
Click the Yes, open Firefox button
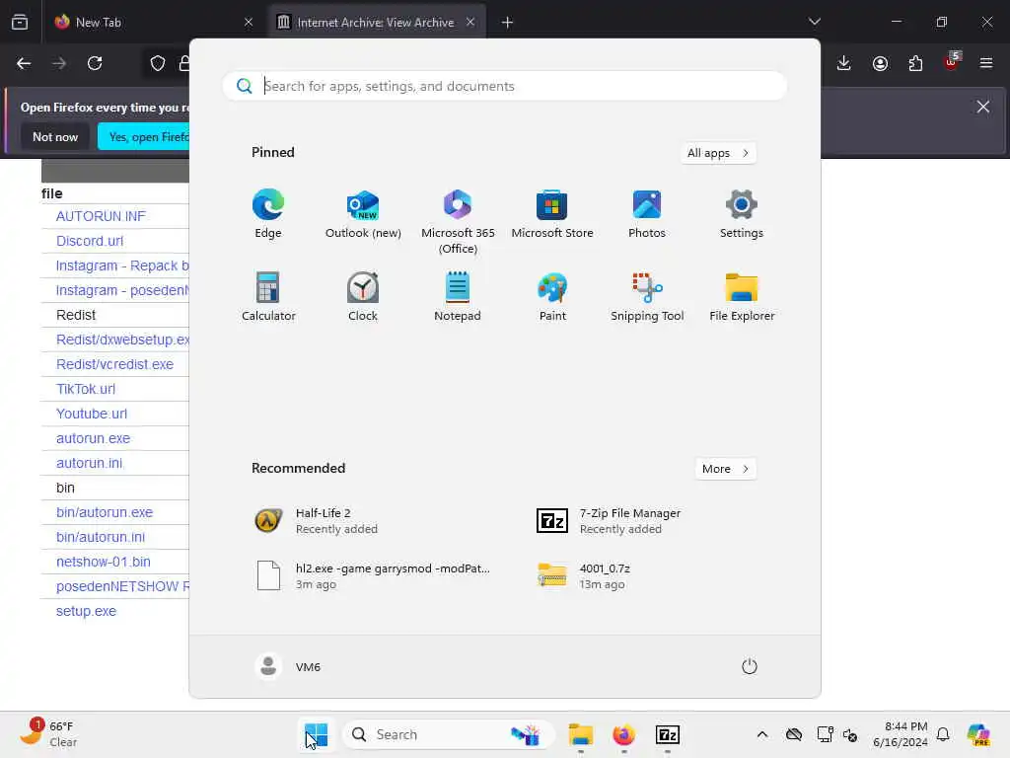click(144, 136)
